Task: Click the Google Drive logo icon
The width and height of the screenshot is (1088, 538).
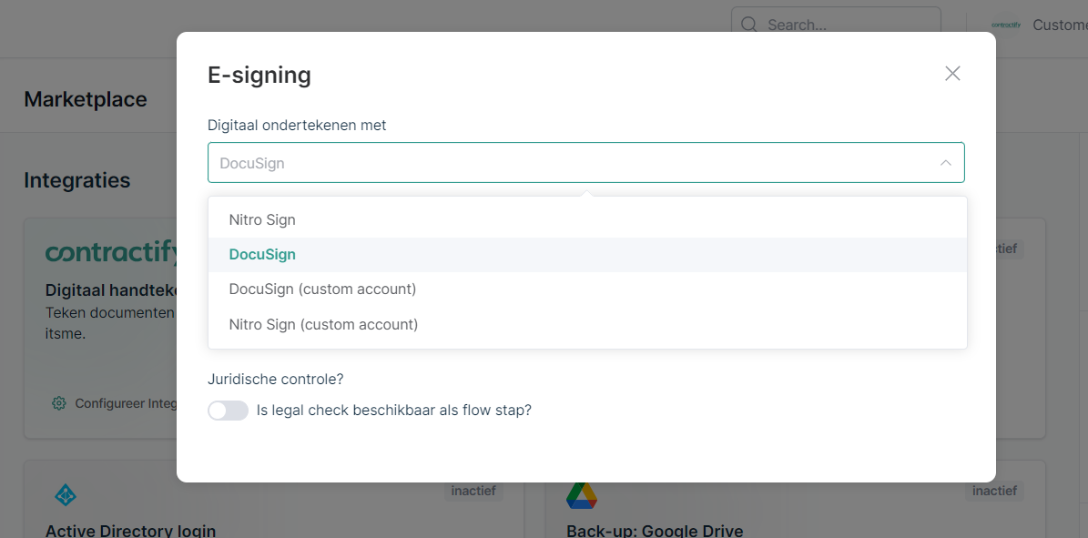Action: tap(582, 495)
